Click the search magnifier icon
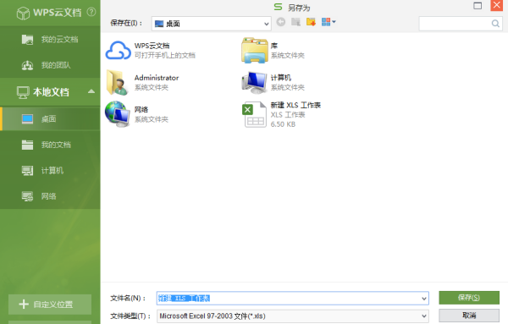 click(x=495, y=24)
